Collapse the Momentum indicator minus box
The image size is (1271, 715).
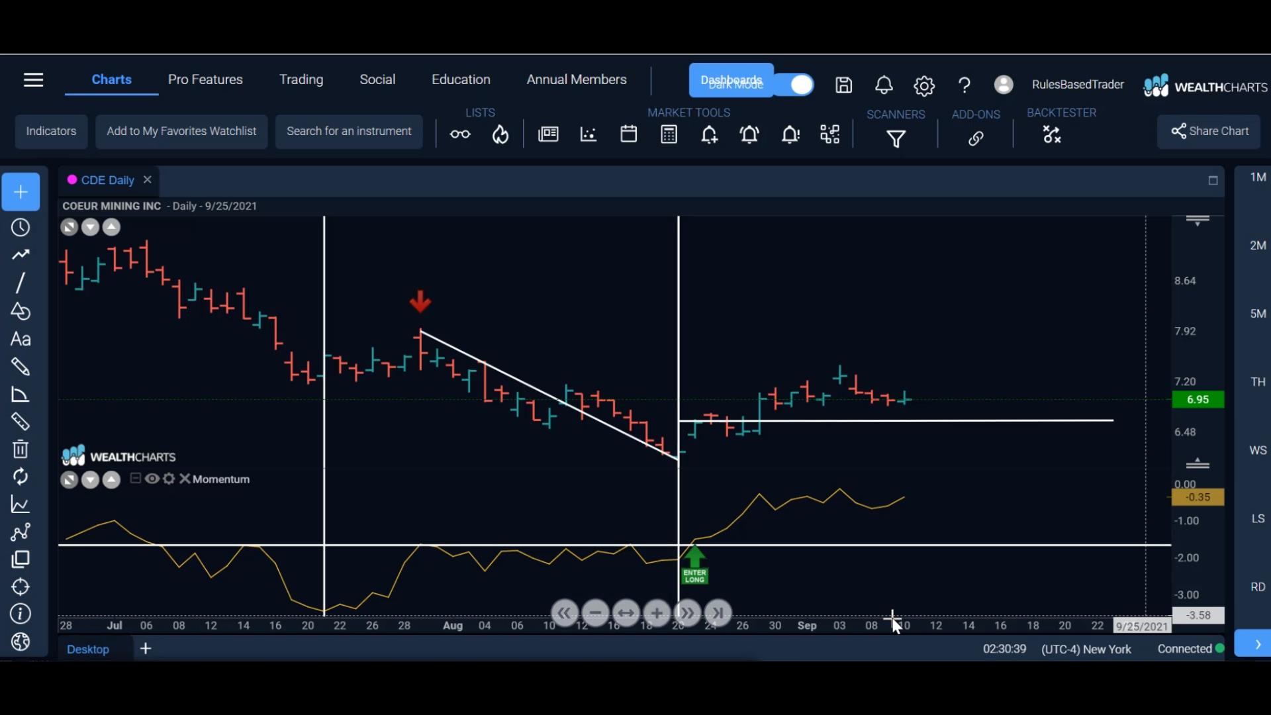pos(136,479)
